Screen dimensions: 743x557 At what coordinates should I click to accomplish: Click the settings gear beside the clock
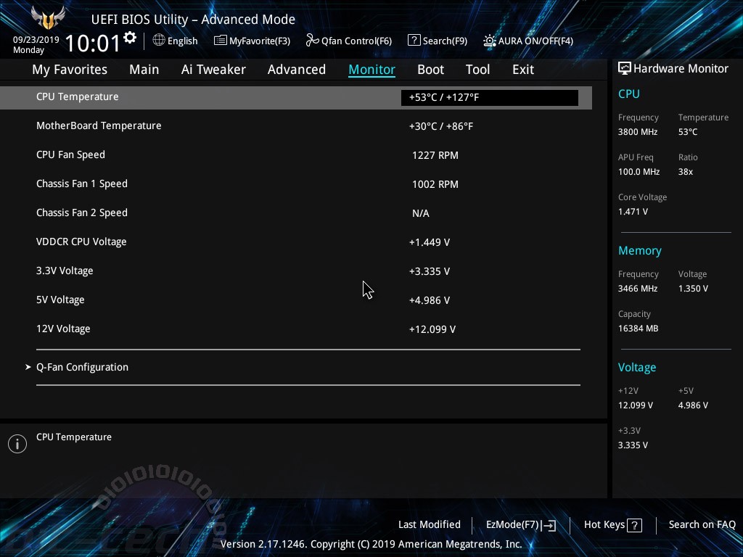[x=130, y=38]
